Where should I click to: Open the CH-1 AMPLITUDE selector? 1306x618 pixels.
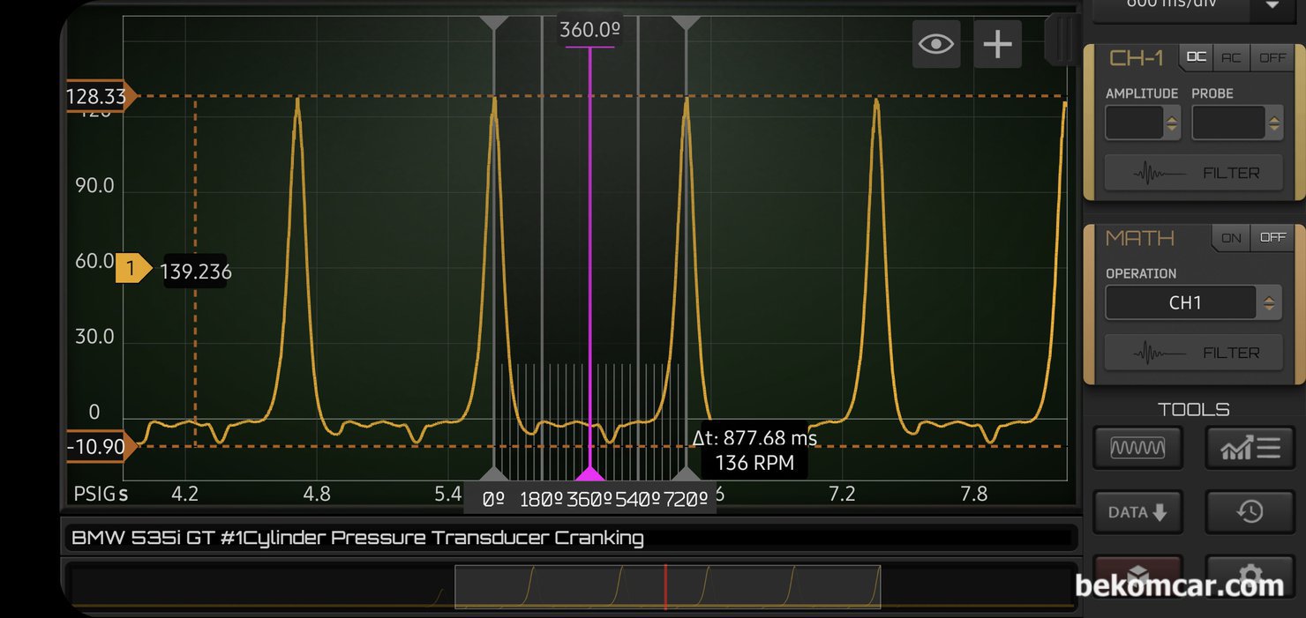click(1143, 123)
